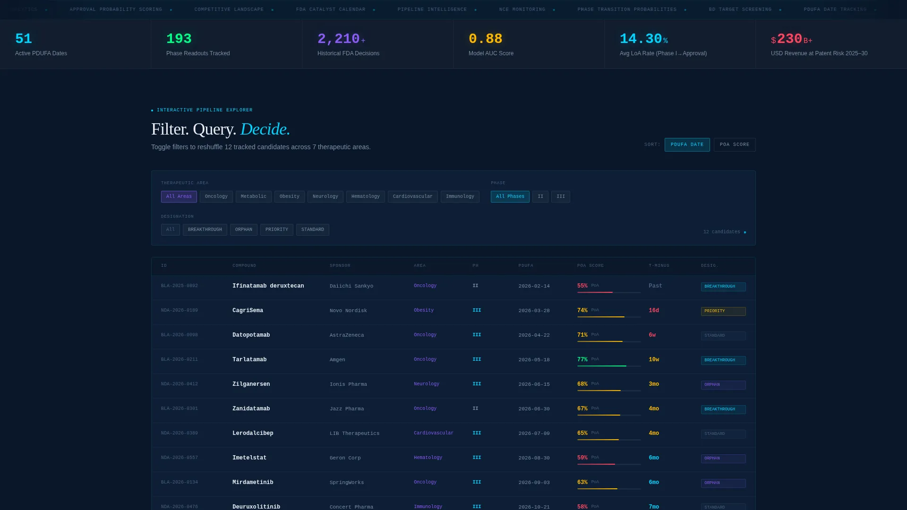This screenshot has width=907, height=510.
Task: Click the PDUFA column header
Action: 526,265
